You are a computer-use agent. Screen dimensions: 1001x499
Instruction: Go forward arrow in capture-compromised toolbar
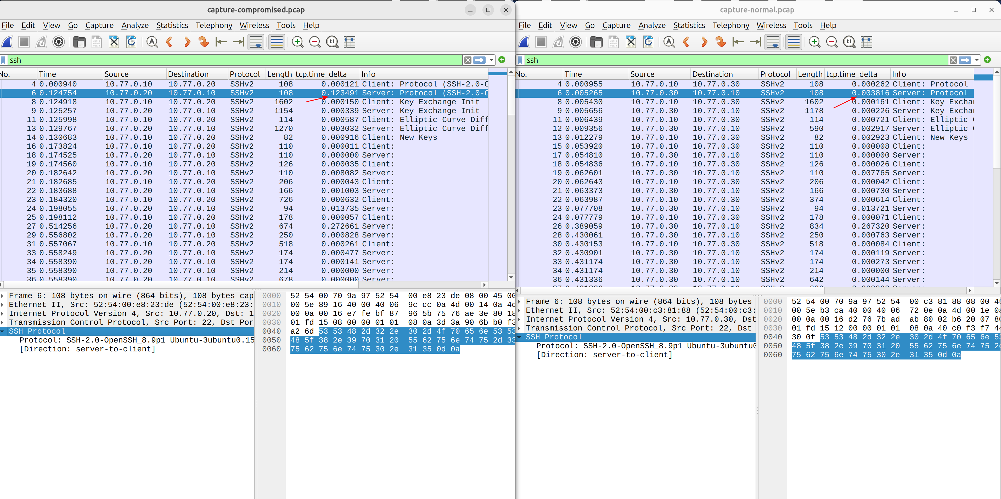click(x=187, y=42)
